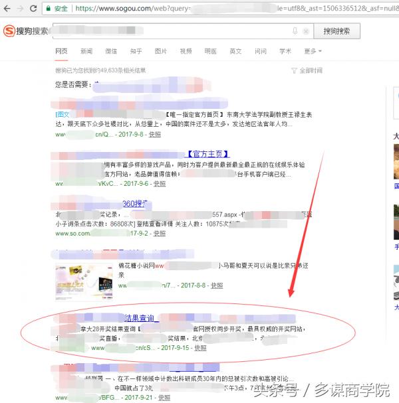Screen dimensions: 399x403
Task: Open 快照 for the 2017-9-6 result
Action: (x=160, y=184)
